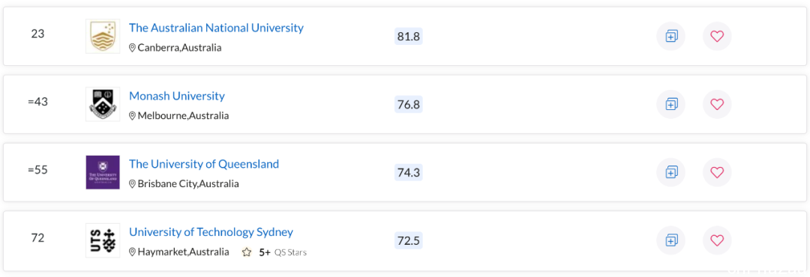Click the Haymarket location pin icon
810x277 pixels.
pos(132,252)
